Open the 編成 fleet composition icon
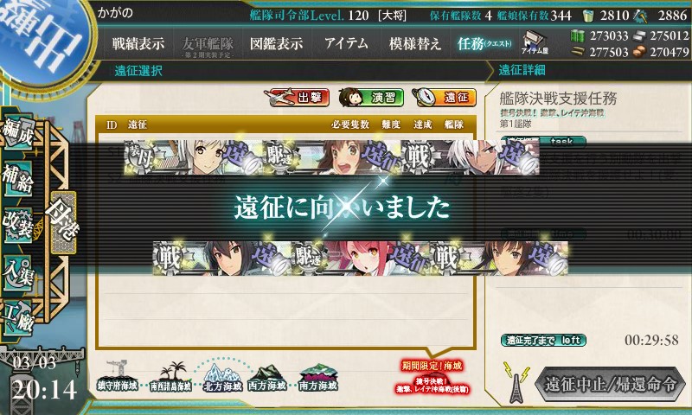 18,131
